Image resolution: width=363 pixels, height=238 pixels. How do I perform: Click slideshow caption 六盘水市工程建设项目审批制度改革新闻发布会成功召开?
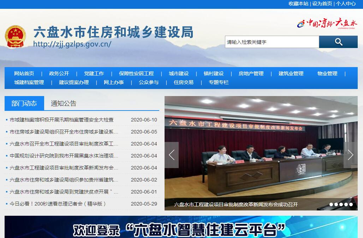[236, 205]
